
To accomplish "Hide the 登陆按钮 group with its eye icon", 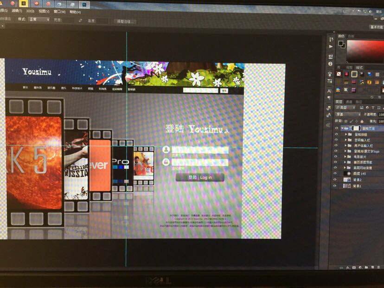I will [x=336, y=134].
